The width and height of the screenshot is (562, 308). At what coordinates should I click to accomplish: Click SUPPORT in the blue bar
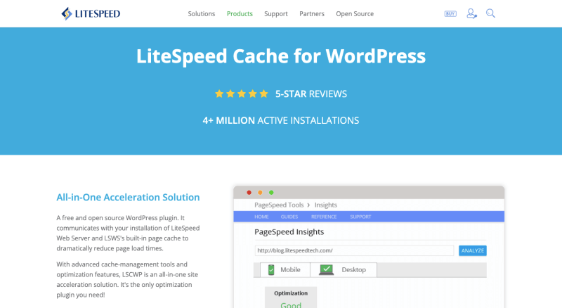[360, 217]
